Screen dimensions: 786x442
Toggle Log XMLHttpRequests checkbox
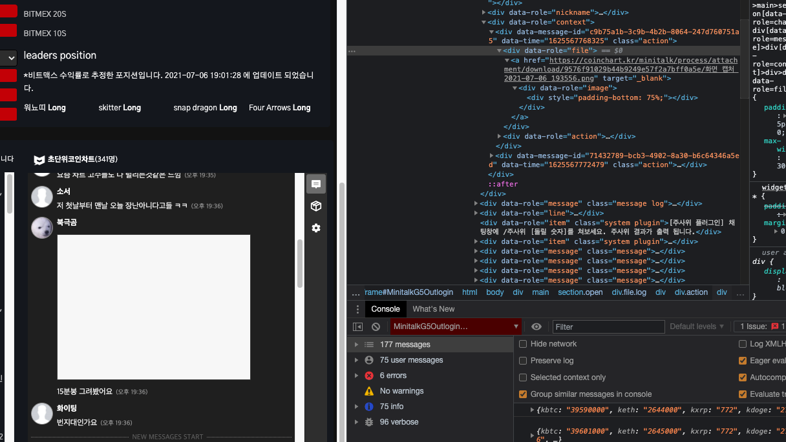pyautogui.click(x=743, y=344)
